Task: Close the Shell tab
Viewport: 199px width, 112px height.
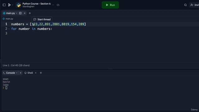Action: (x=36, y=73)
